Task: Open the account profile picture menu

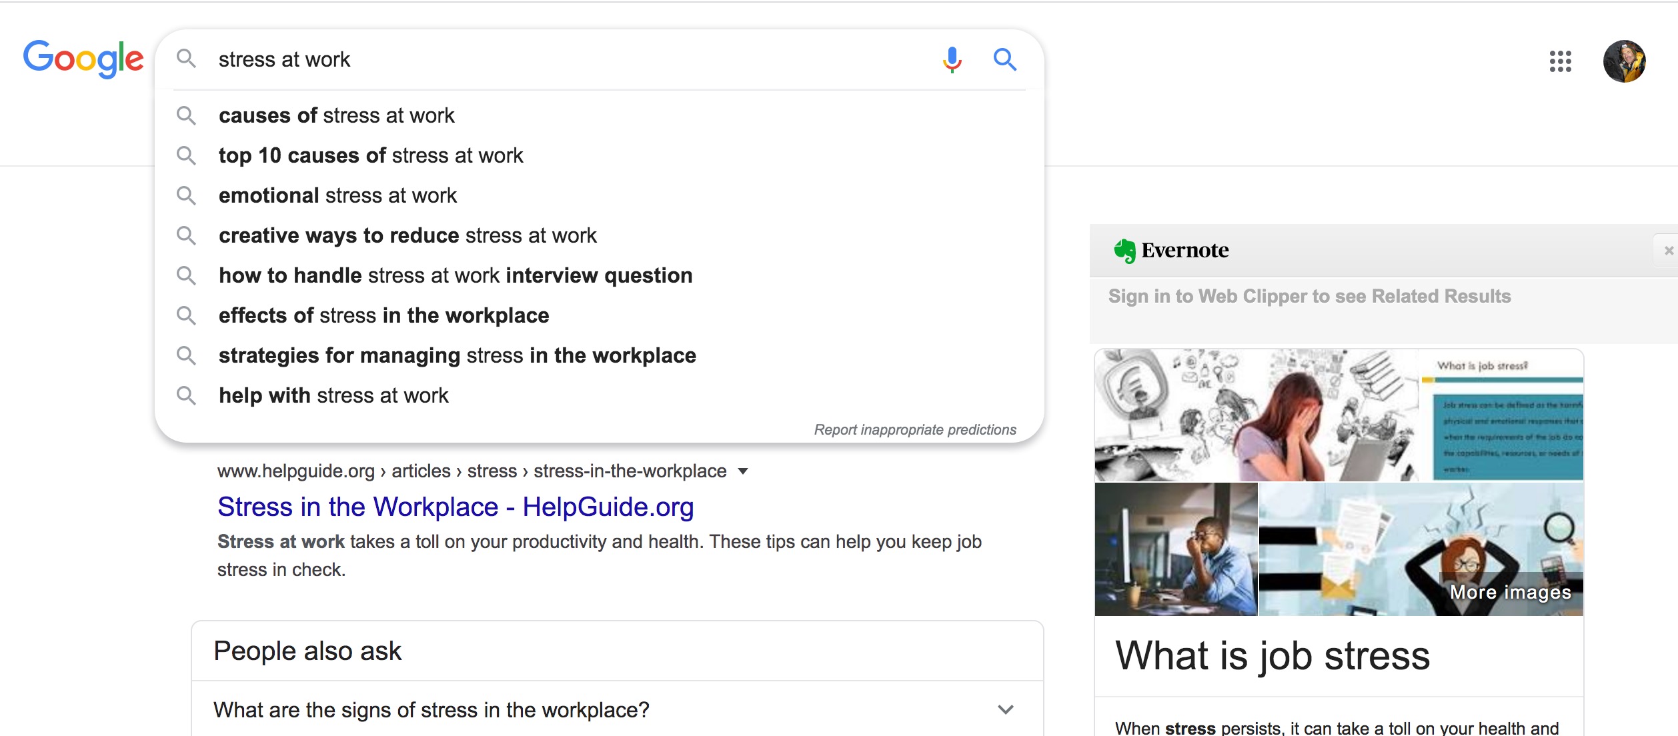Action: (1624, 61)
